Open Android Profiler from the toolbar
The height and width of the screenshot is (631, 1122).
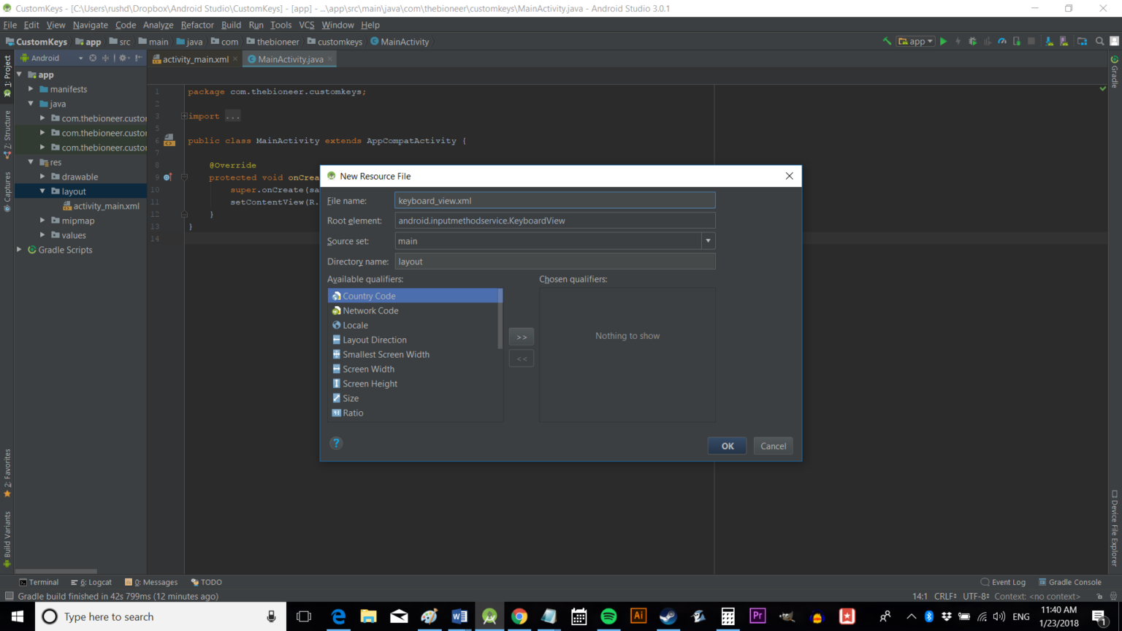(x=1002, y=42)
